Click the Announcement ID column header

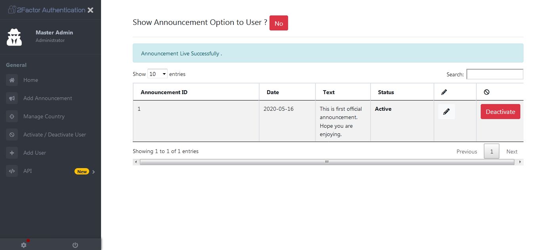coord(164,92)
